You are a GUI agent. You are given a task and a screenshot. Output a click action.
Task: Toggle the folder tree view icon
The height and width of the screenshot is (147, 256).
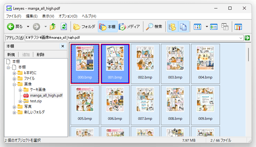[x=173, y=27]
